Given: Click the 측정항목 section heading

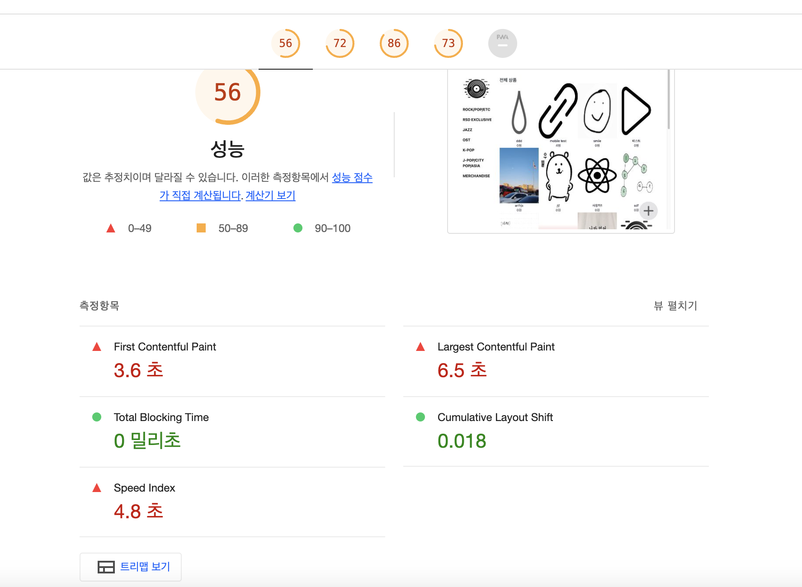Looking at the screenshot, I should click(99, 306).
